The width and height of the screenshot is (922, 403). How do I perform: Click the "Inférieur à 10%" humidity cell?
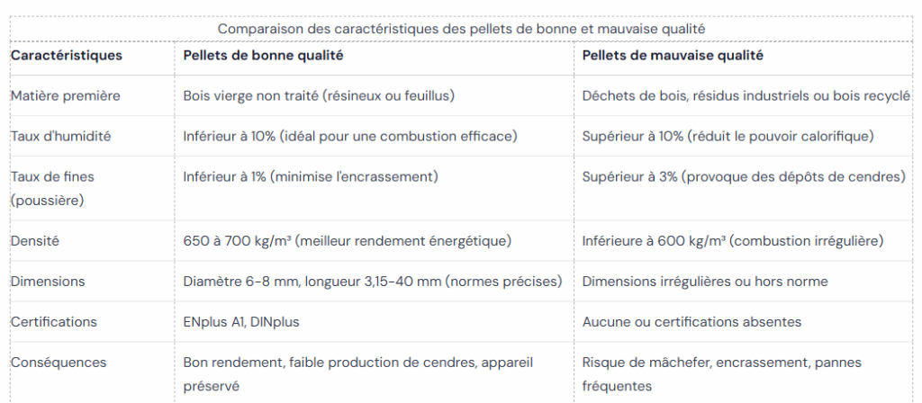(349, 136)
